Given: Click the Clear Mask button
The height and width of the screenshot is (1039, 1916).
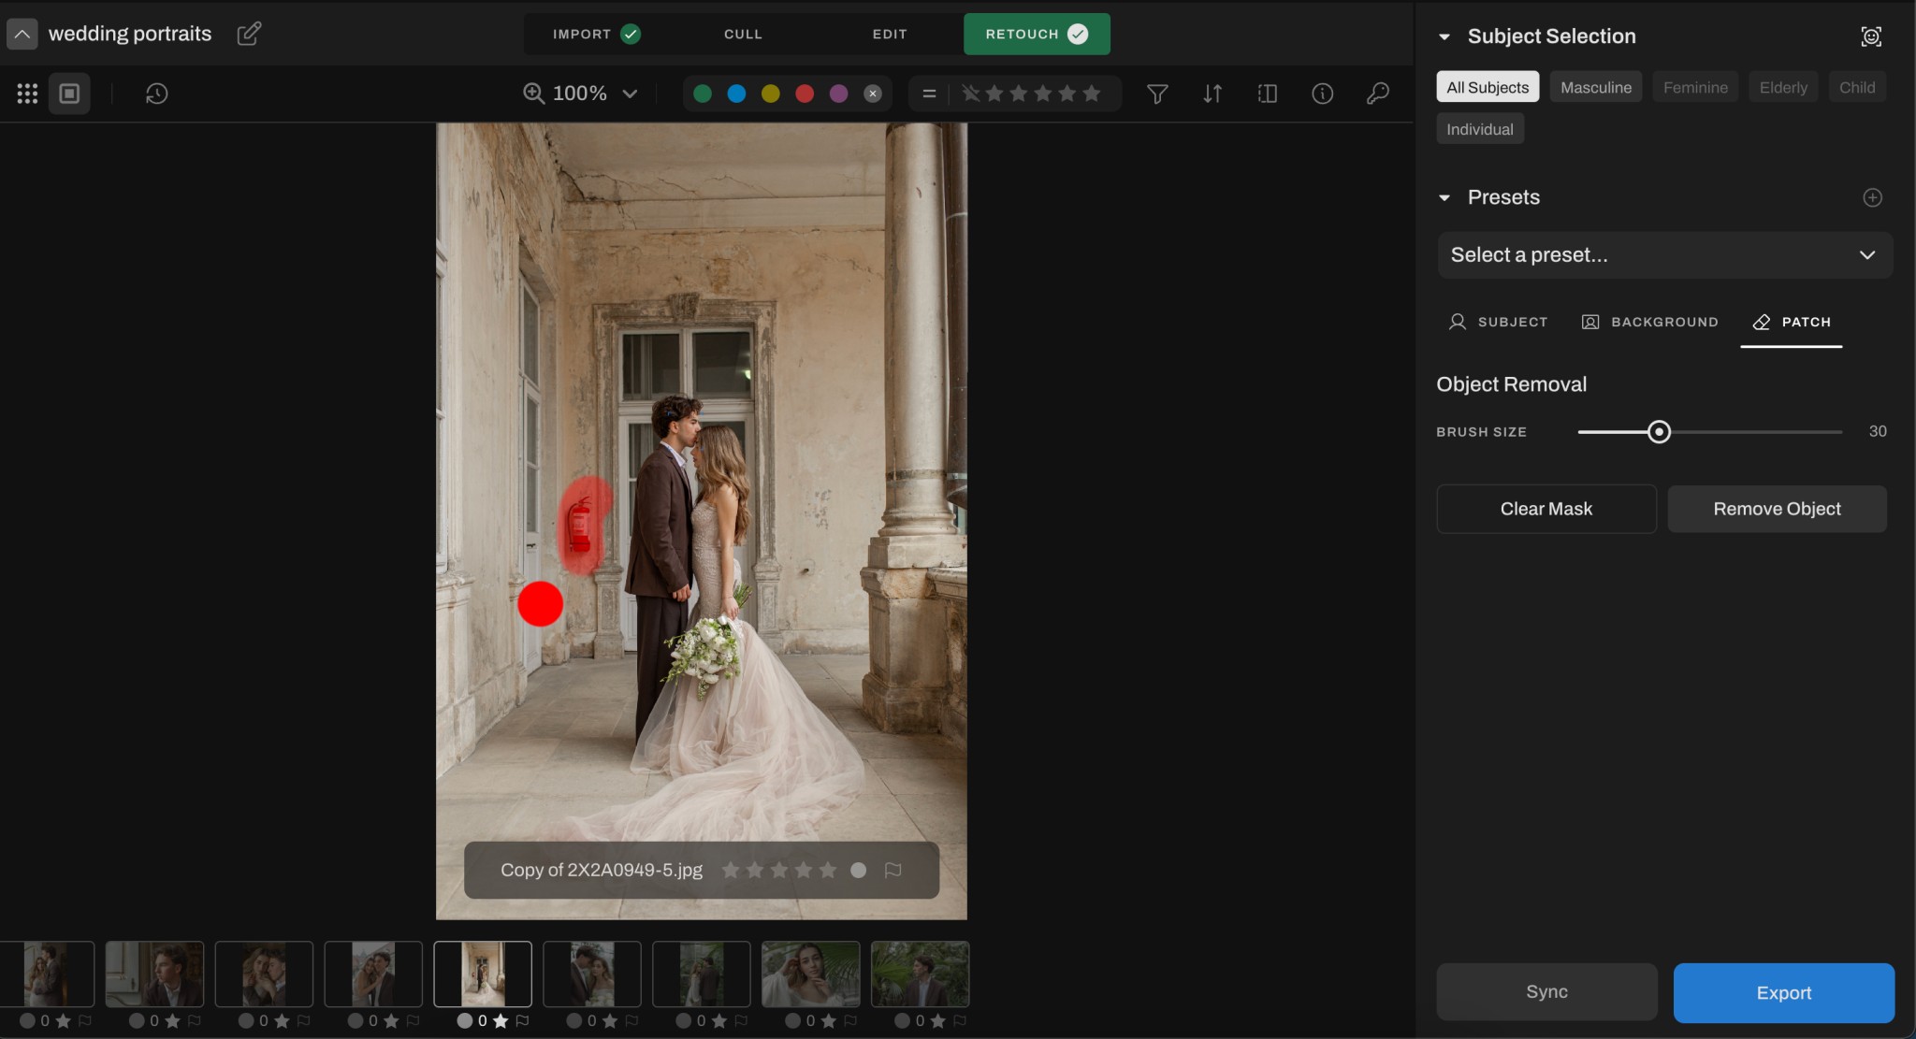Looking at the screenshot, I should tap(1546, 509).
